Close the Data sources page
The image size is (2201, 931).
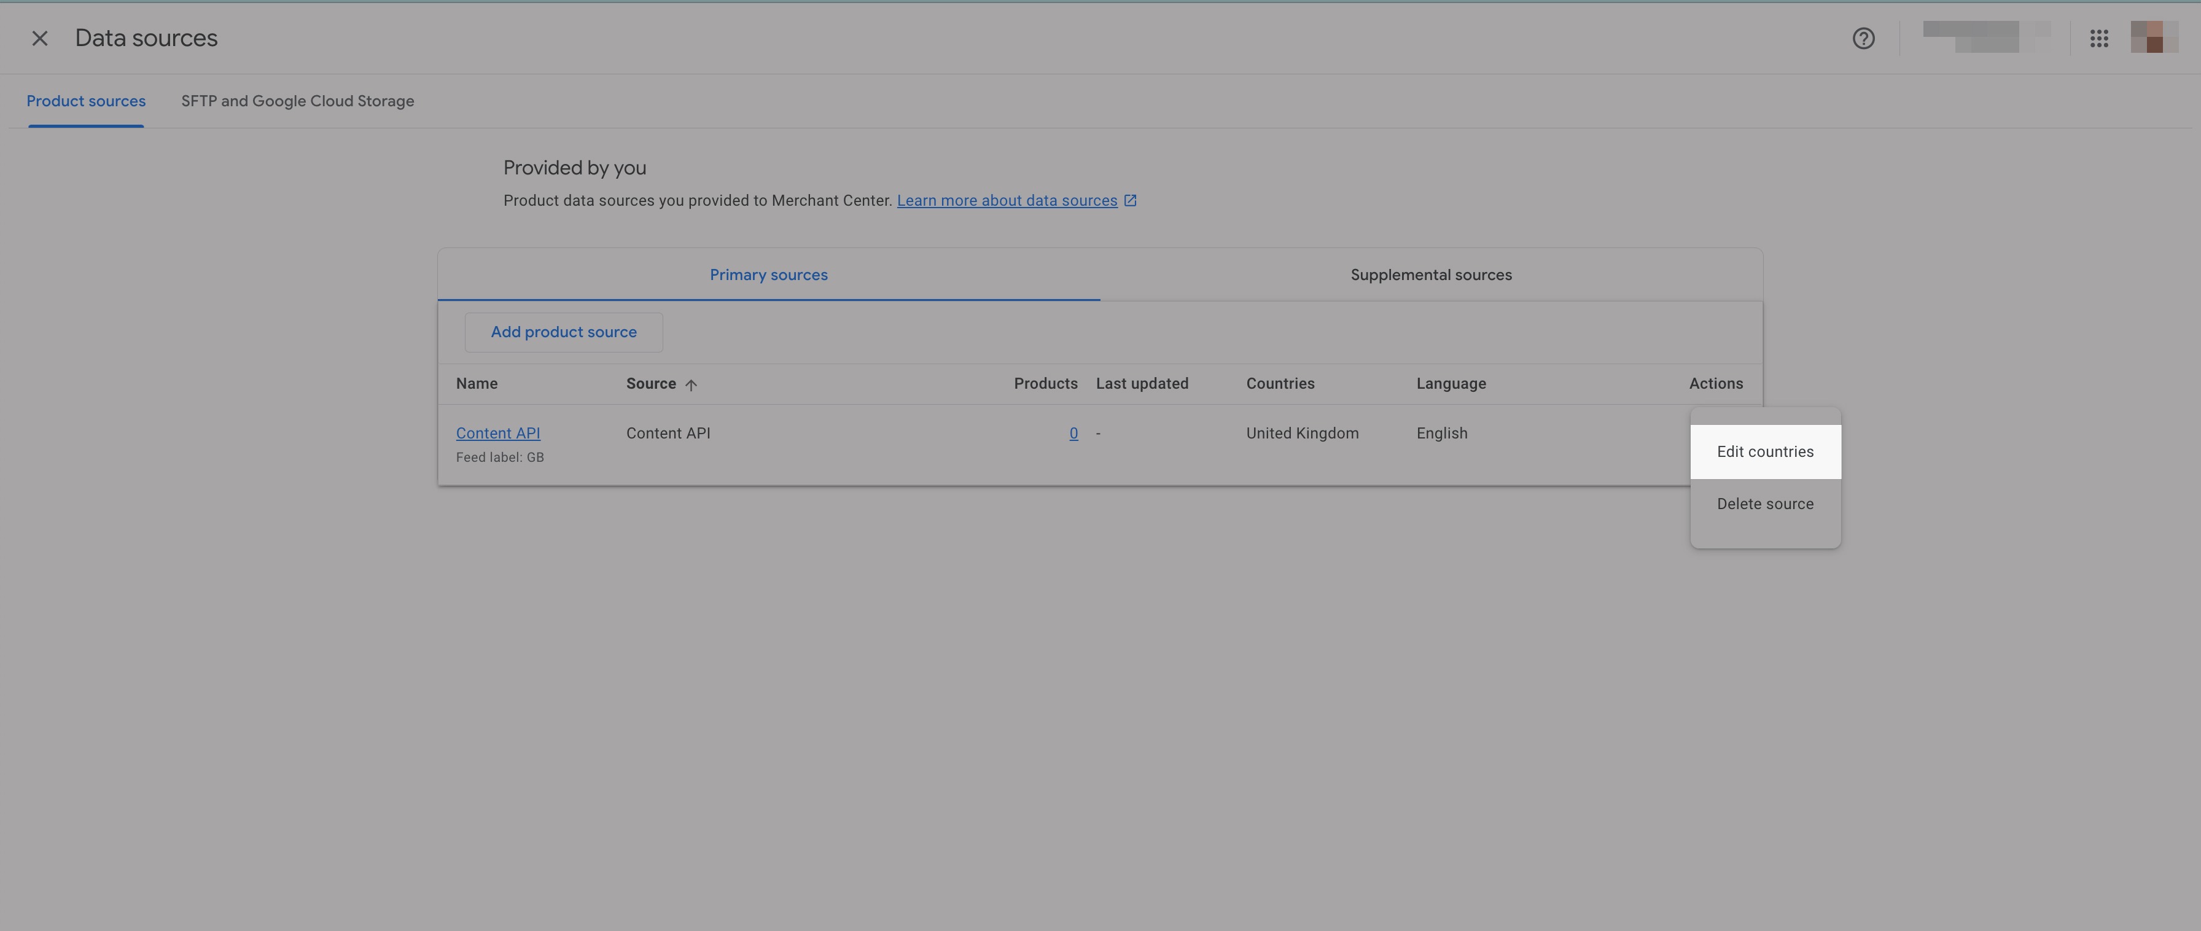pos(39,39)
